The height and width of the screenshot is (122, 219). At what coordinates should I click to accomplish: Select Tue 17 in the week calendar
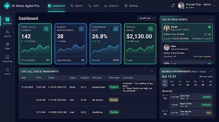click(x=180, y=83)
